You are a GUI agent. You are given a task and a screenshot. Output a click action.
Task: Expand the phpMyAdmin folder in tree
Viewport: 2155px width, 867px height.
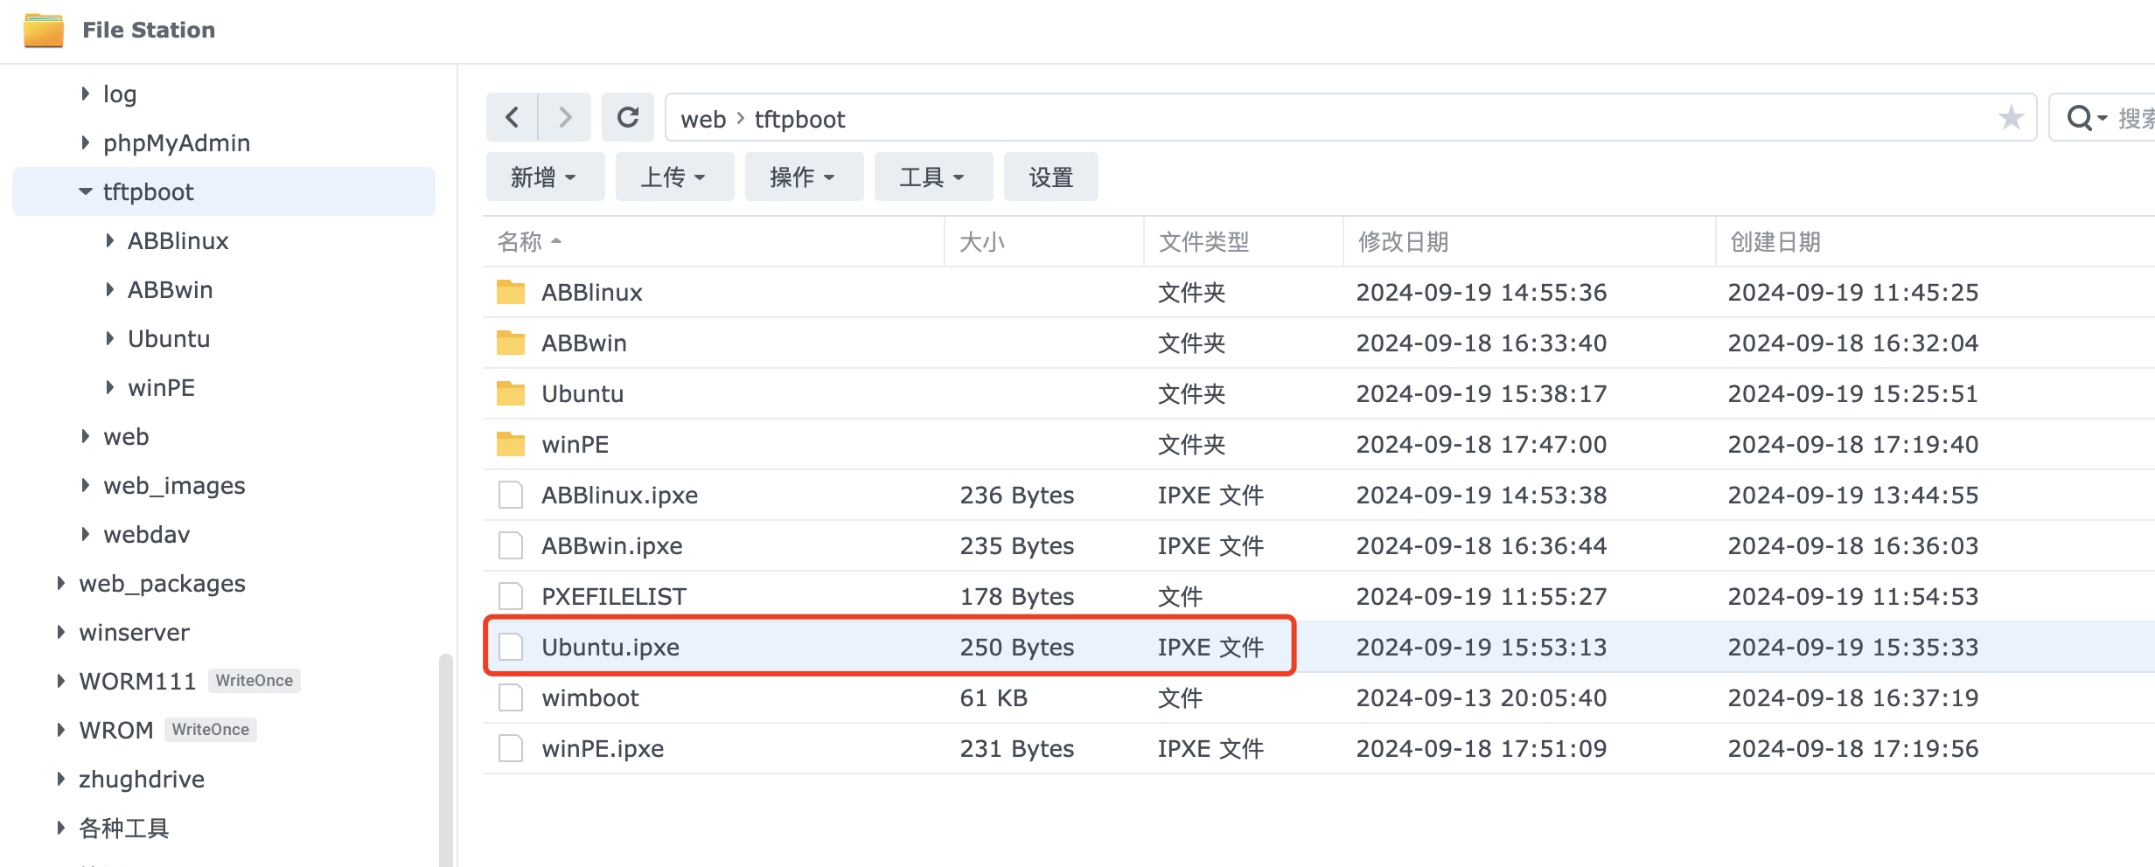pos(85,142)
